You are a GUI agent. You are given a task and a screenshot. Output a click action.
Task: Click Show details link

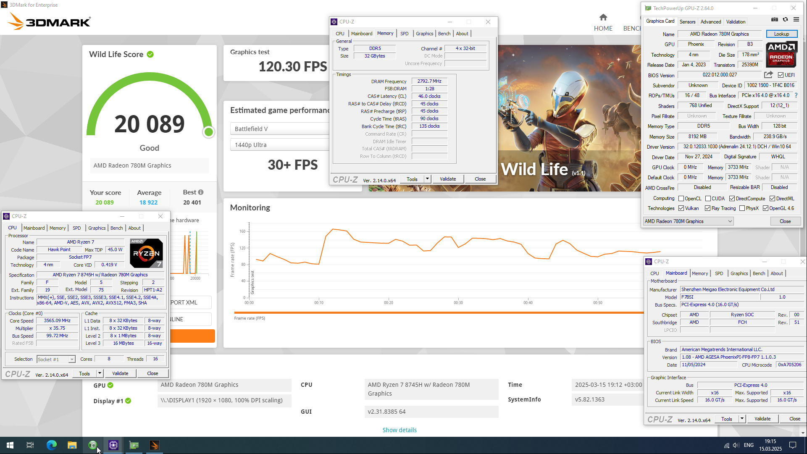(x=400, y=430)
